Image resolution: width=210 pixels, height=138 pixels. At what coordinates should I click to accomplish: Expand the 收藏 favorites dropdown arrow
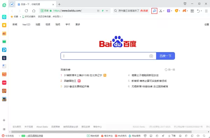click(20, 17)
